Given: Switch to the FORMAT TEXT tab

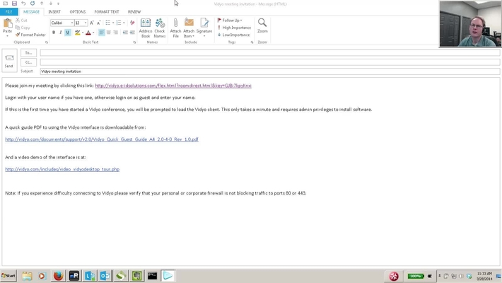Looking at the screenshot, I should pyautogui.click(x=107, y=12).
